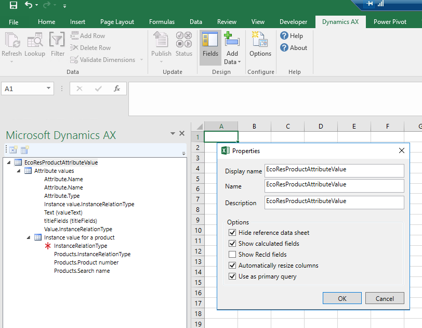The image size is (422, 328).
Task: Click Add Row in the ribbon
Action: pyautogui.click(x=88, y=35)
